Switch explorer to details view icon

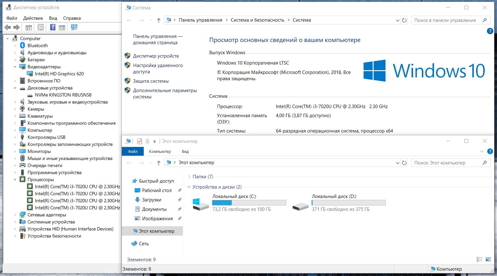point(479,259)
